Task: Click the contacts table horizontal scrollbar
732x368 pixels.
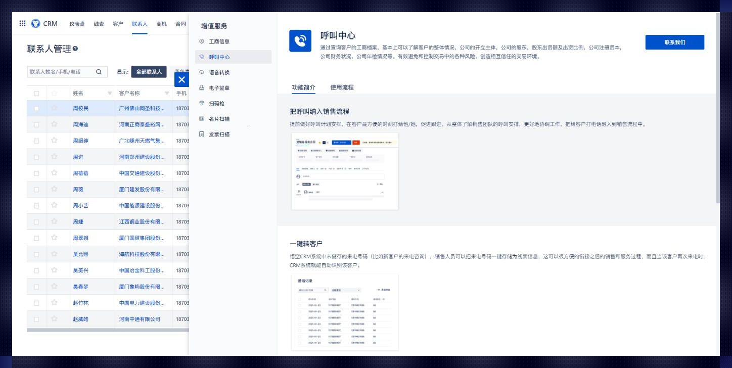Action: [107, 330]
